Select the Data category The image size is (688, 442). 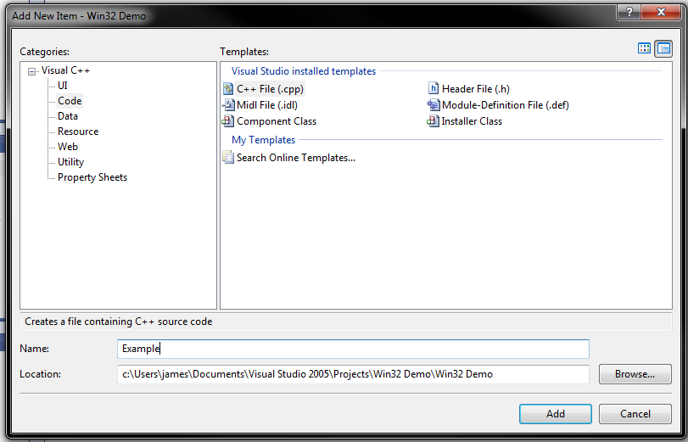tap(68, 116)
